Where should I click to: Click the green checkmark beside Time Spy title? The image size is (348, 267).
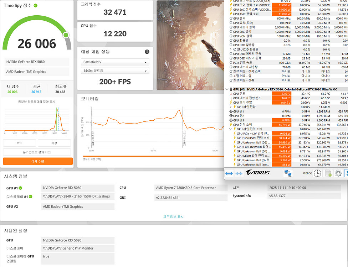35,5
